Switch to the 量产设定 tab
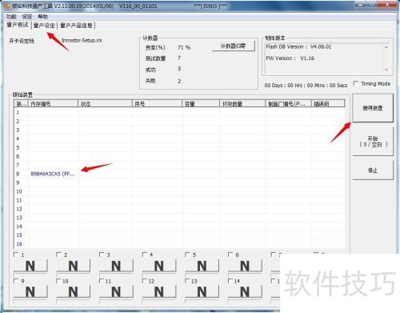Image resolution: width=400 pixels, height=313 pixels. (44, 26)
